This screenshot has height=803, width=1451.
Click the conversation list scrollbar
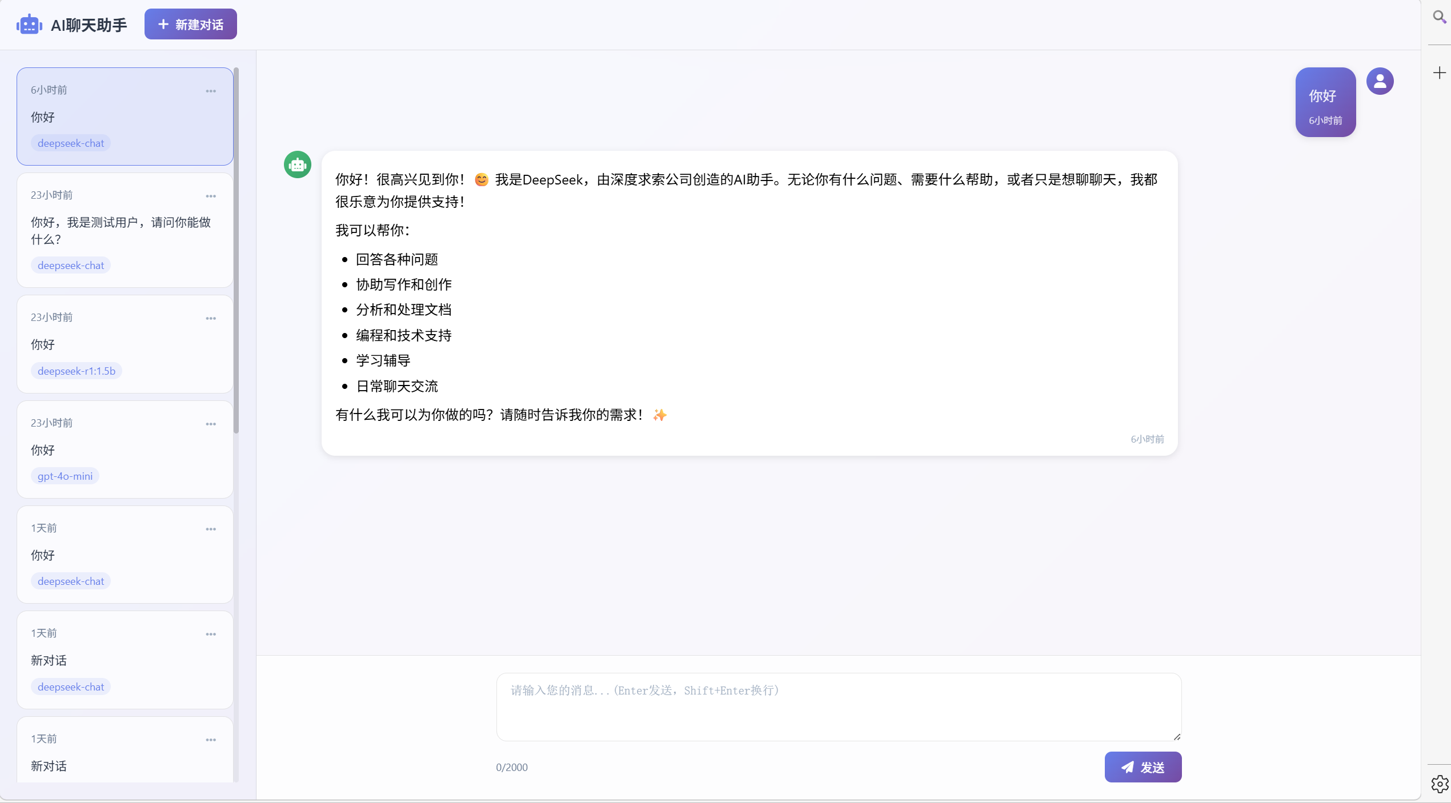[237, 251]
